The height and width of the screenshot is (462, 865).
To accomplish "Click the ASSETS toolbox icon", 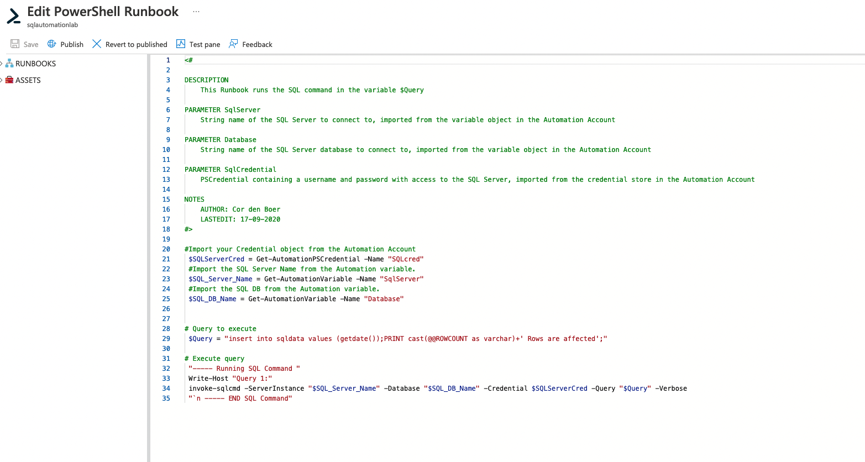I will (x=9, y=80).
